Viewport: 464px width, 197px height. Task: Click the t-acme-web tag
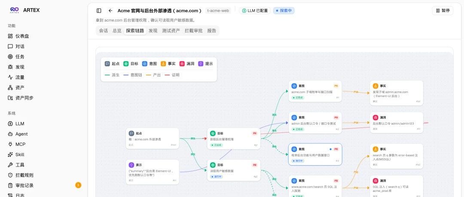[x=218, y=11]
